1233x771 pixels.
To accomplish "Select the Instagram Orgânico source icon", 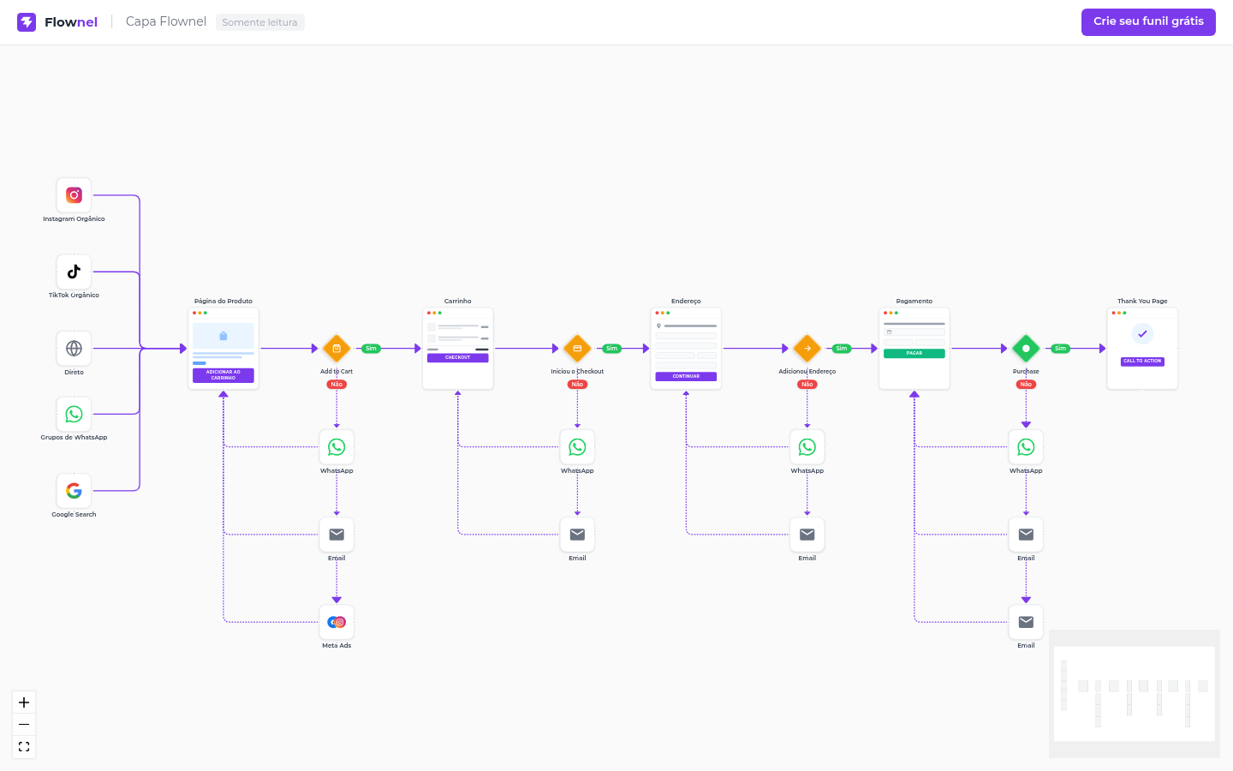I will pos(74,195).
